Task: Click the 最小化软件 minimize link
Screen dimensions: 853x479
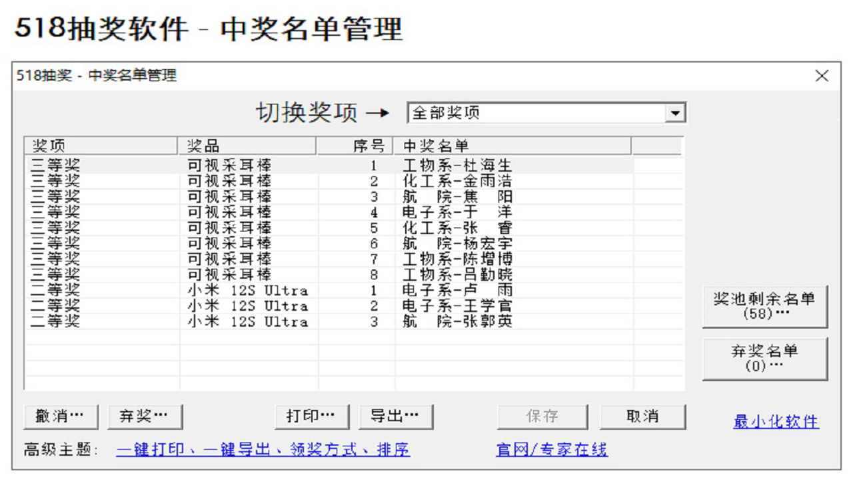Action: [776, 421]
